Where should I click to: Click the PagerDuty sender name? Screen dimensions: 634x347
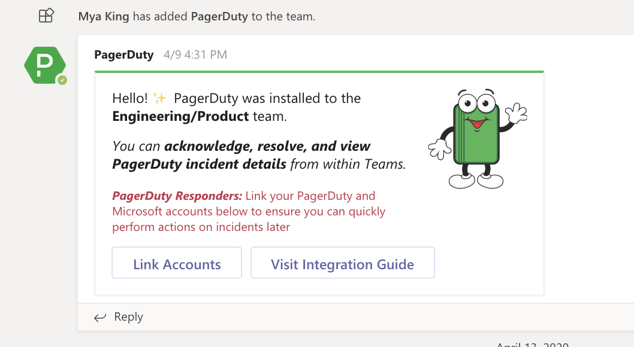pyautogui.click(x=123, y=54)
